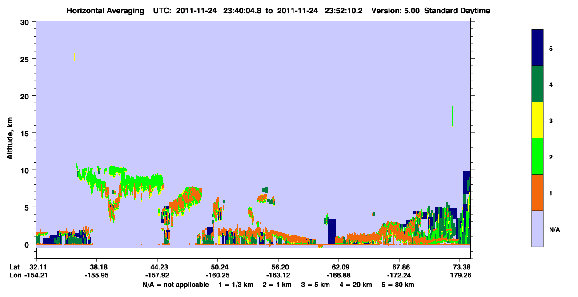This screenshot has height=297, width=578.
Task: Click longitude value 179.26
Action: [x=461, y=276]
